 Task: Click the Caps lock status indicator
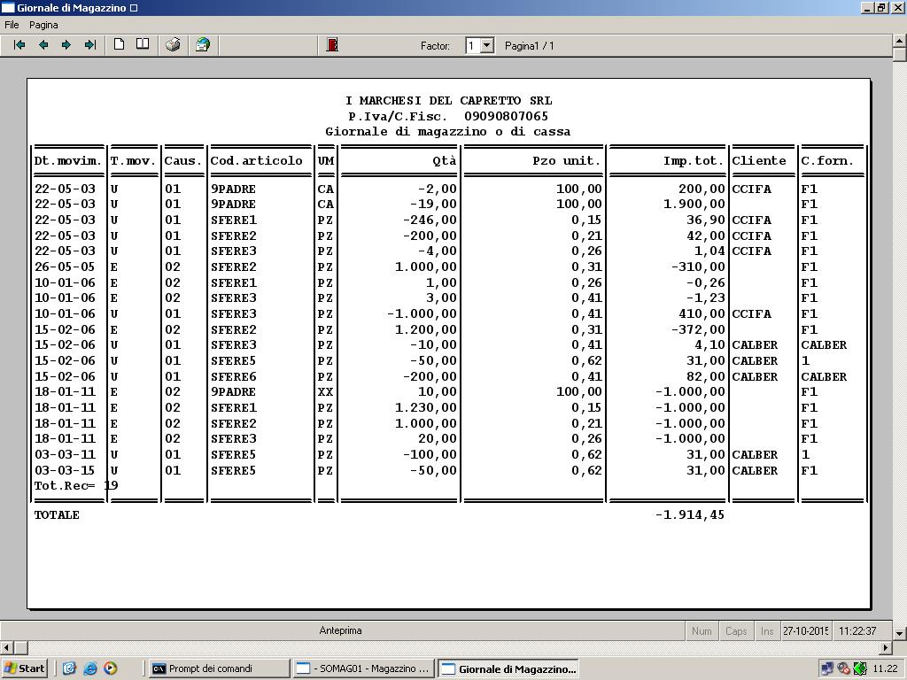(x=736, y=630)
